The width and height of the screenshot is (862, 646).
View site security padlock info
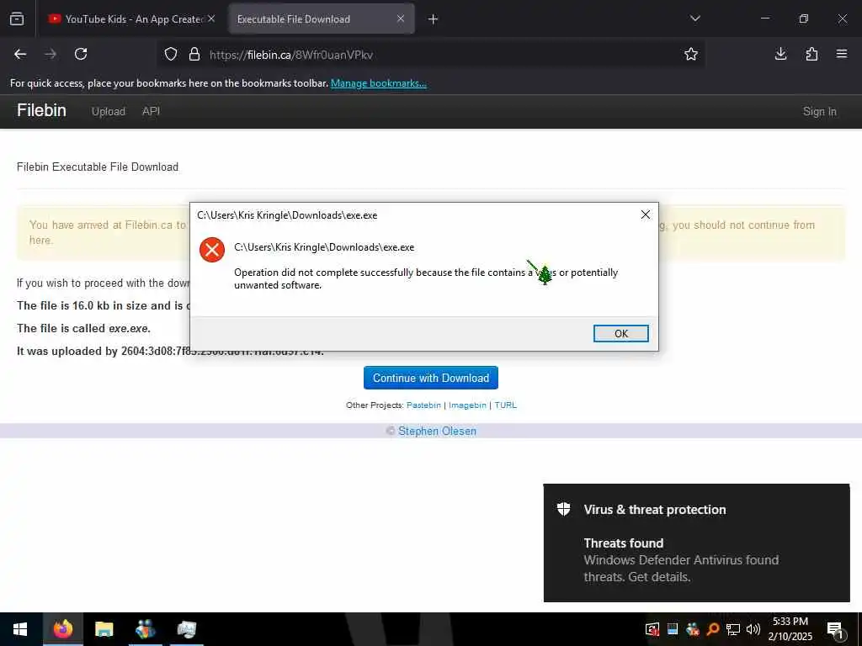point(194,55)
